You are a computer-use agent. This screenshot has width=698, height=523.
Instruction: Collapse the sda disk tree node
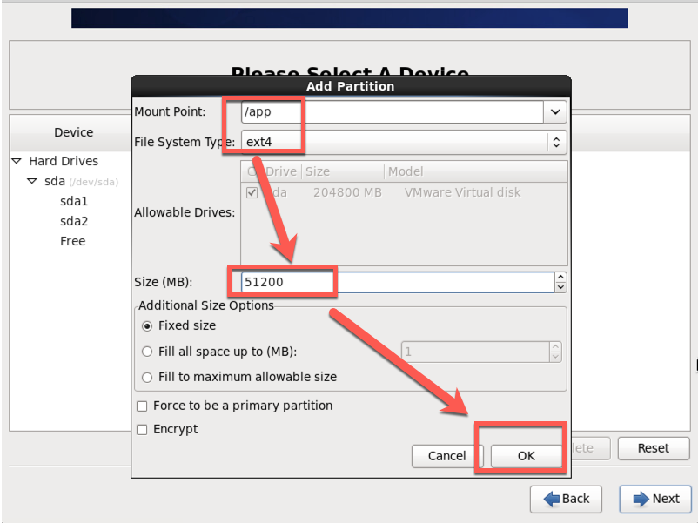coord(32,181)
